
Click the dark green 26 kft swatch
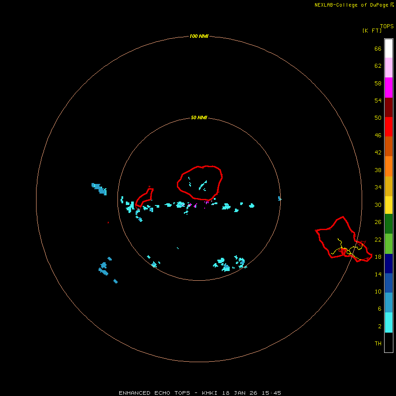coord(389,224)
